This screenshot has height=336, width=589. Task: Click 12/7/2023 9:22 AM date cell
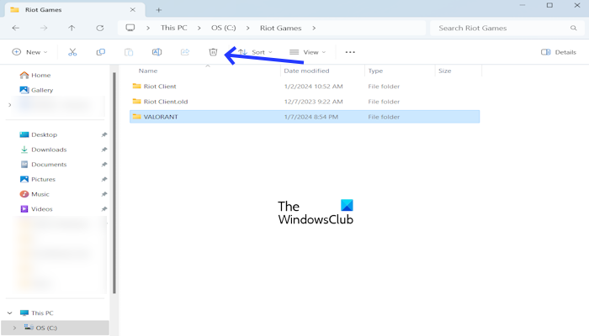(x=313, y=102)
